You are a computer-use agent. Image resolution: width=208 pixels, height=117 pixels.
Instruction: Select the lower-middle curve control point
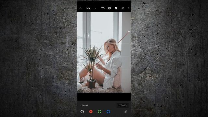(91, 70)
